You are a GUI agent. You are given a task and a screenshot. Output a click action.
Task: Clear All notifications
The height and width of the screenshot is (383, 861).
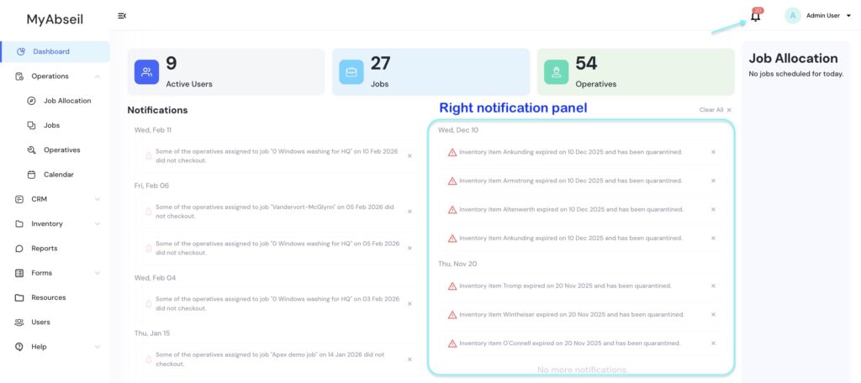(715, 110)
